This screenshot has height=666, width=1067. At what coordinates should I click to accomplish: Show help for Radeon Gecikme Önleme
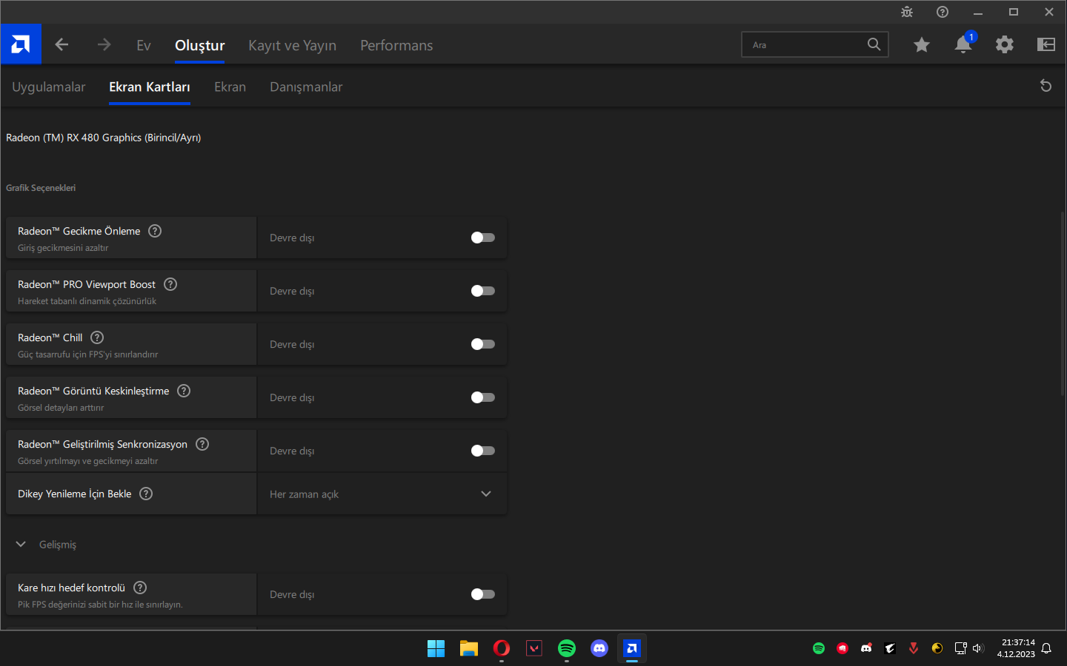click(x=155, y=231)
